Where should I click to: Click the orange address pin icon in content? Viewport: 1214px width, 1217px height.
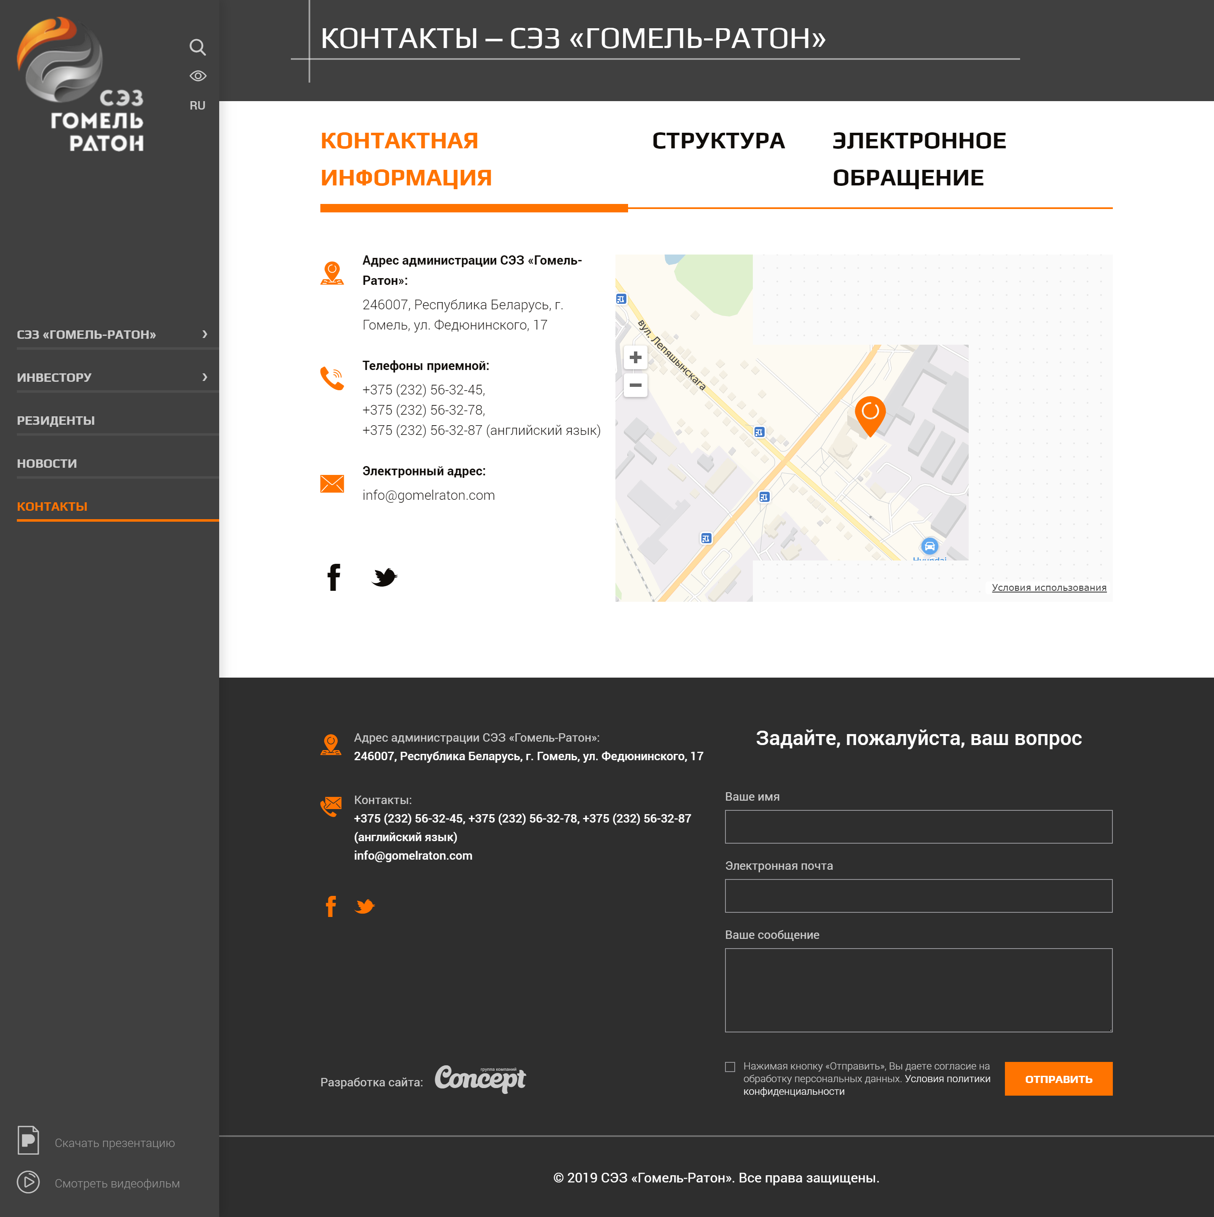tap(332, 273)
